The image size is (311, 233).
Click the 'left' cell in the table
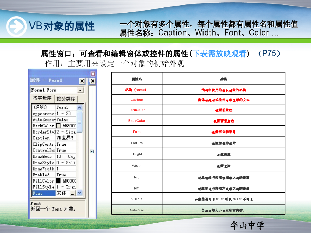[x=136, y=188]
